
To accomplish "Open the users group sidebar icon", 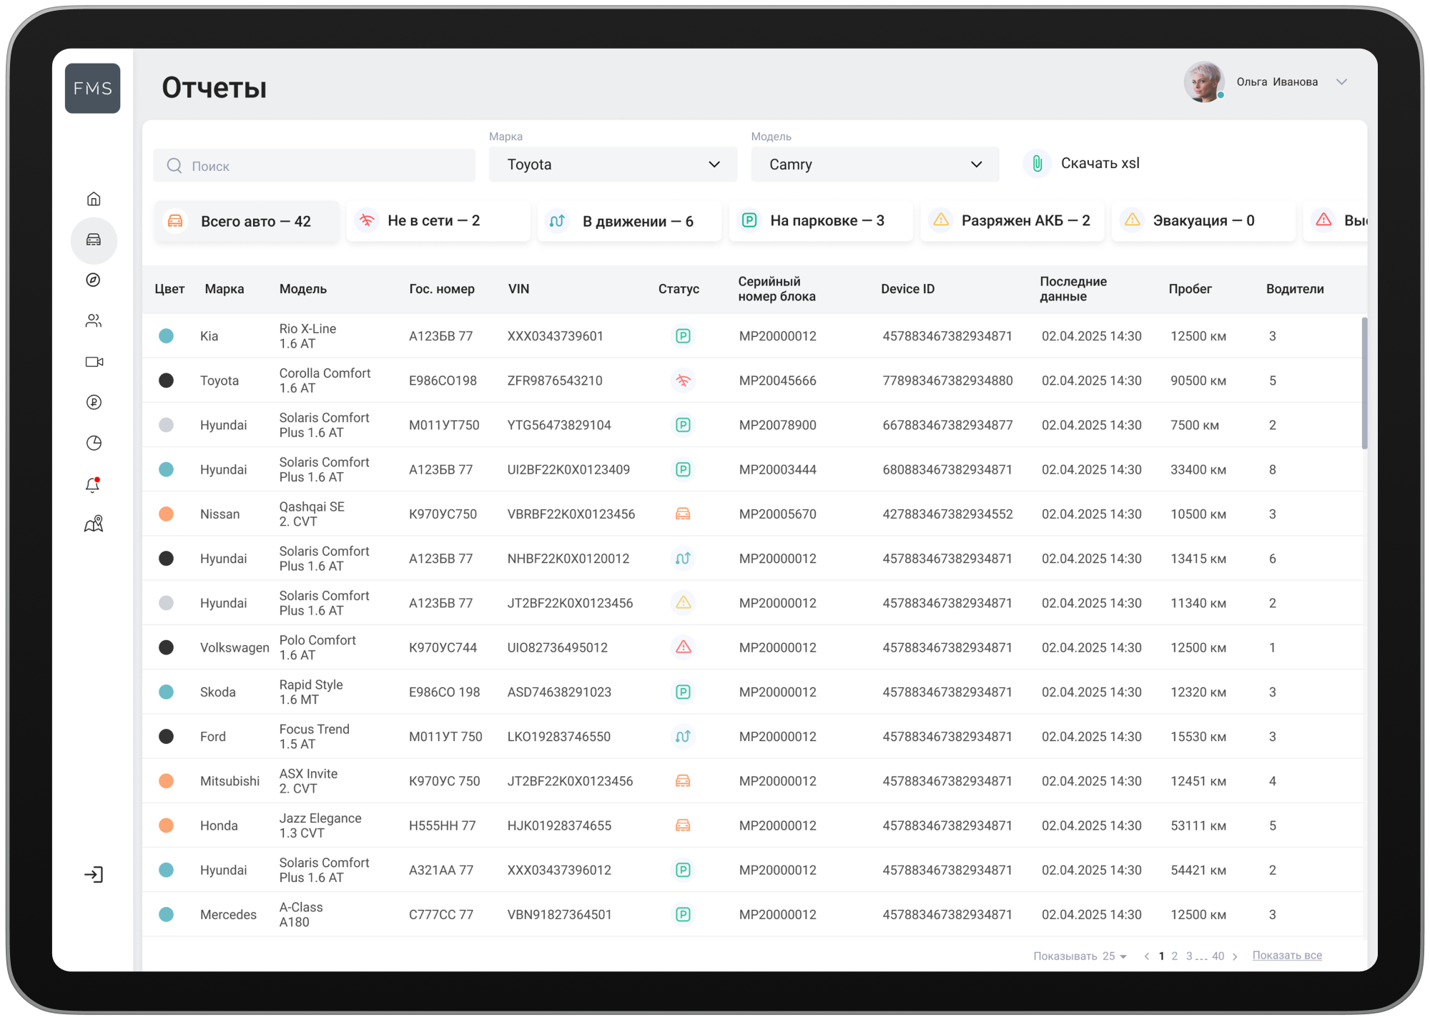I will [94, 320].
